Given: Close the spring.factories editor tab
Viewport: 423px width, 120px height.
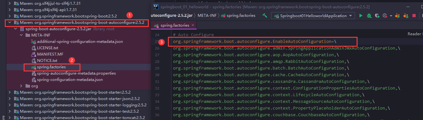Looking at the screenshot, I should tap(193, 25).
